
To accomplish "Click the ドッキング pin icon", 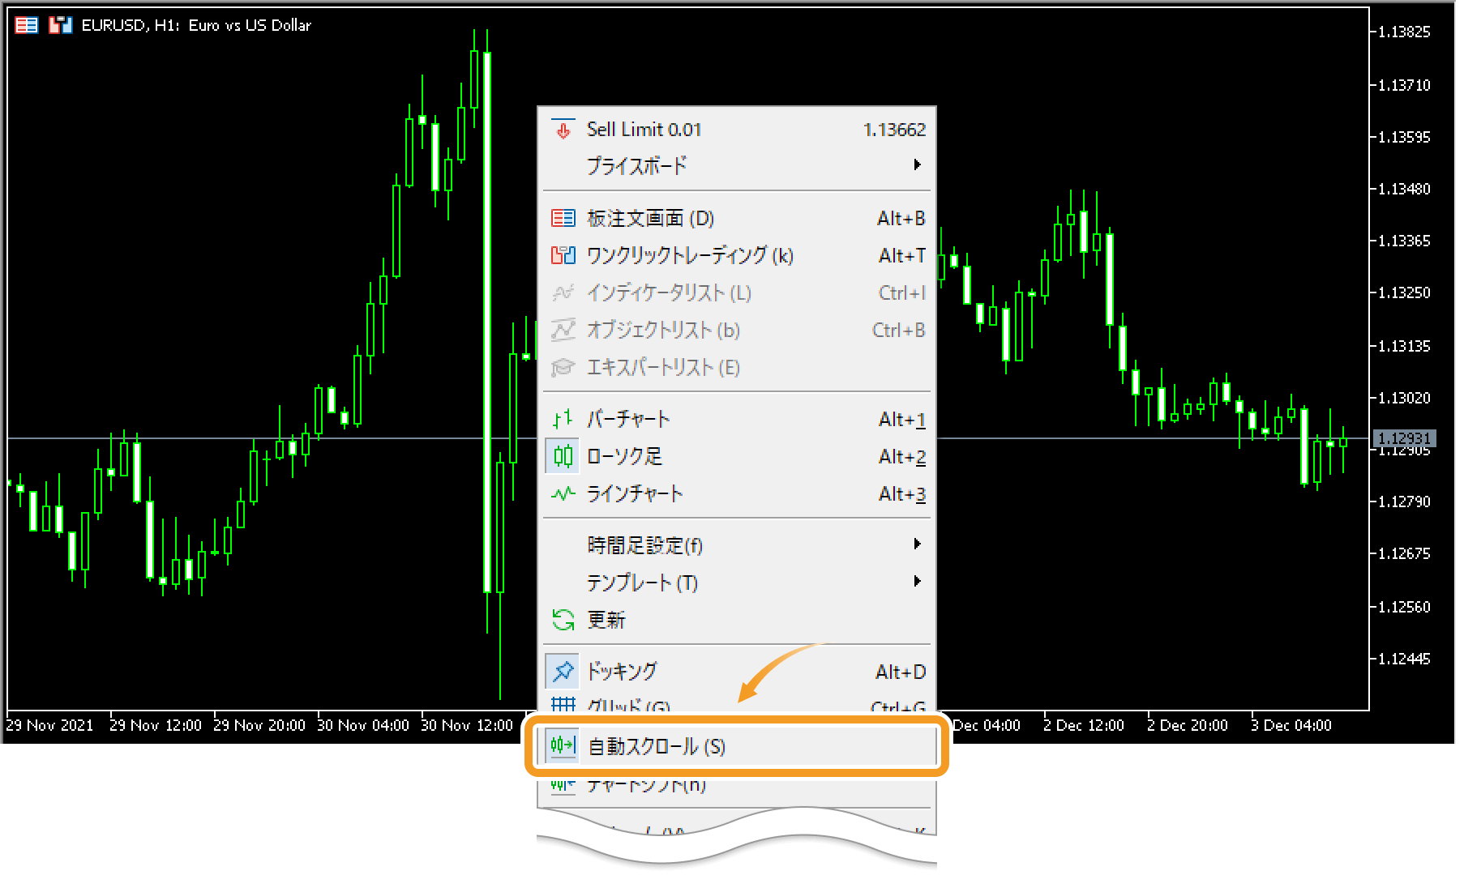I will pos(563,671).
